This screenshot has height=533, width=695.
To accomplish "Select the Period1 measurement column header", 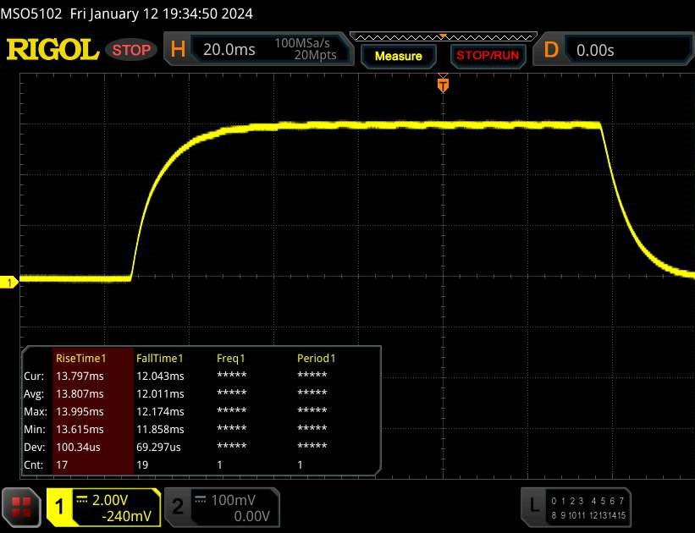I will pyautogui.click(x=316, y=358).
